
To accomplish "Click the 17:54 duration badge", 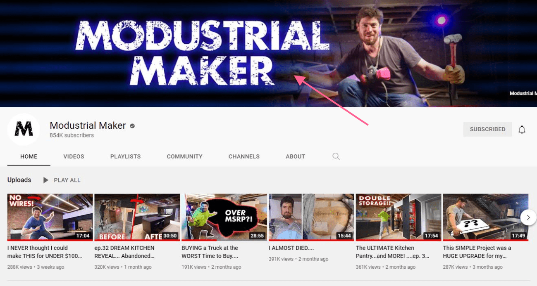I will [x=431, y=236].
